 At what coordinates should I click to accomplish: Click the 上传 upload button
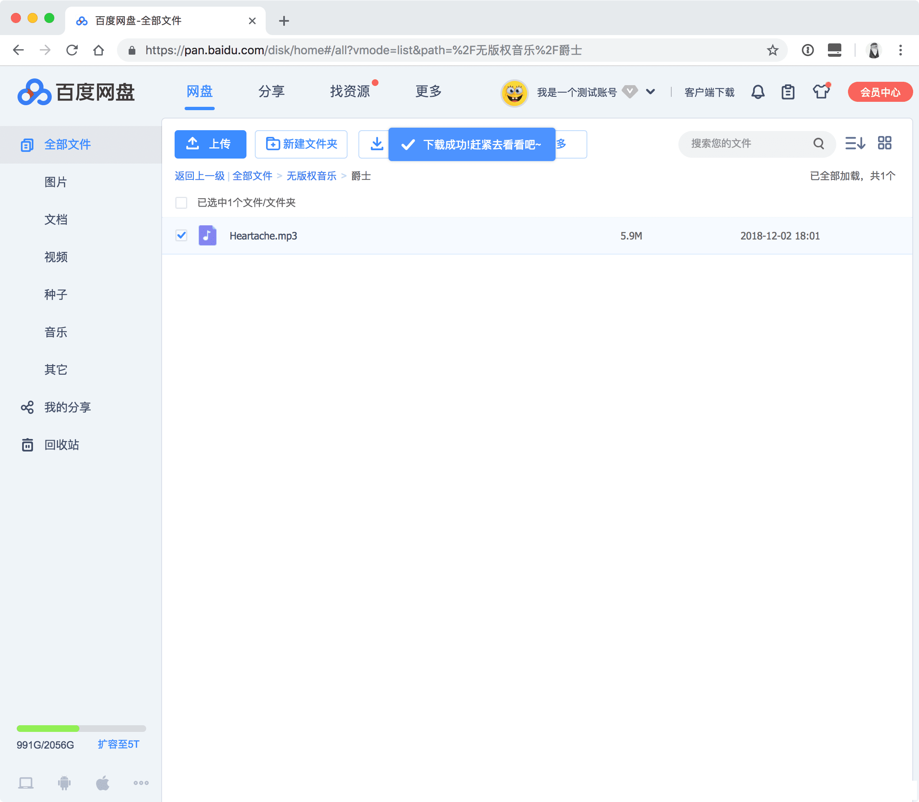(x=210, y=144)
